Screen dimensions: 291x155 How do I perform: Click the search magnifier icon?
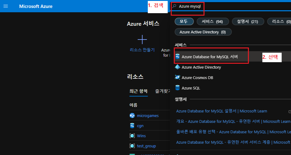[174, 6]
